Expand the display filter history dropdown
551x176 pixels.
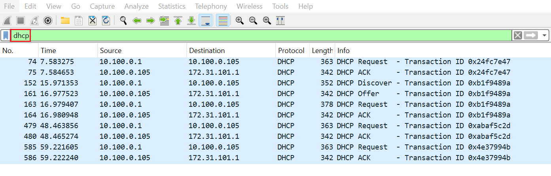click(x=545, y=36)
